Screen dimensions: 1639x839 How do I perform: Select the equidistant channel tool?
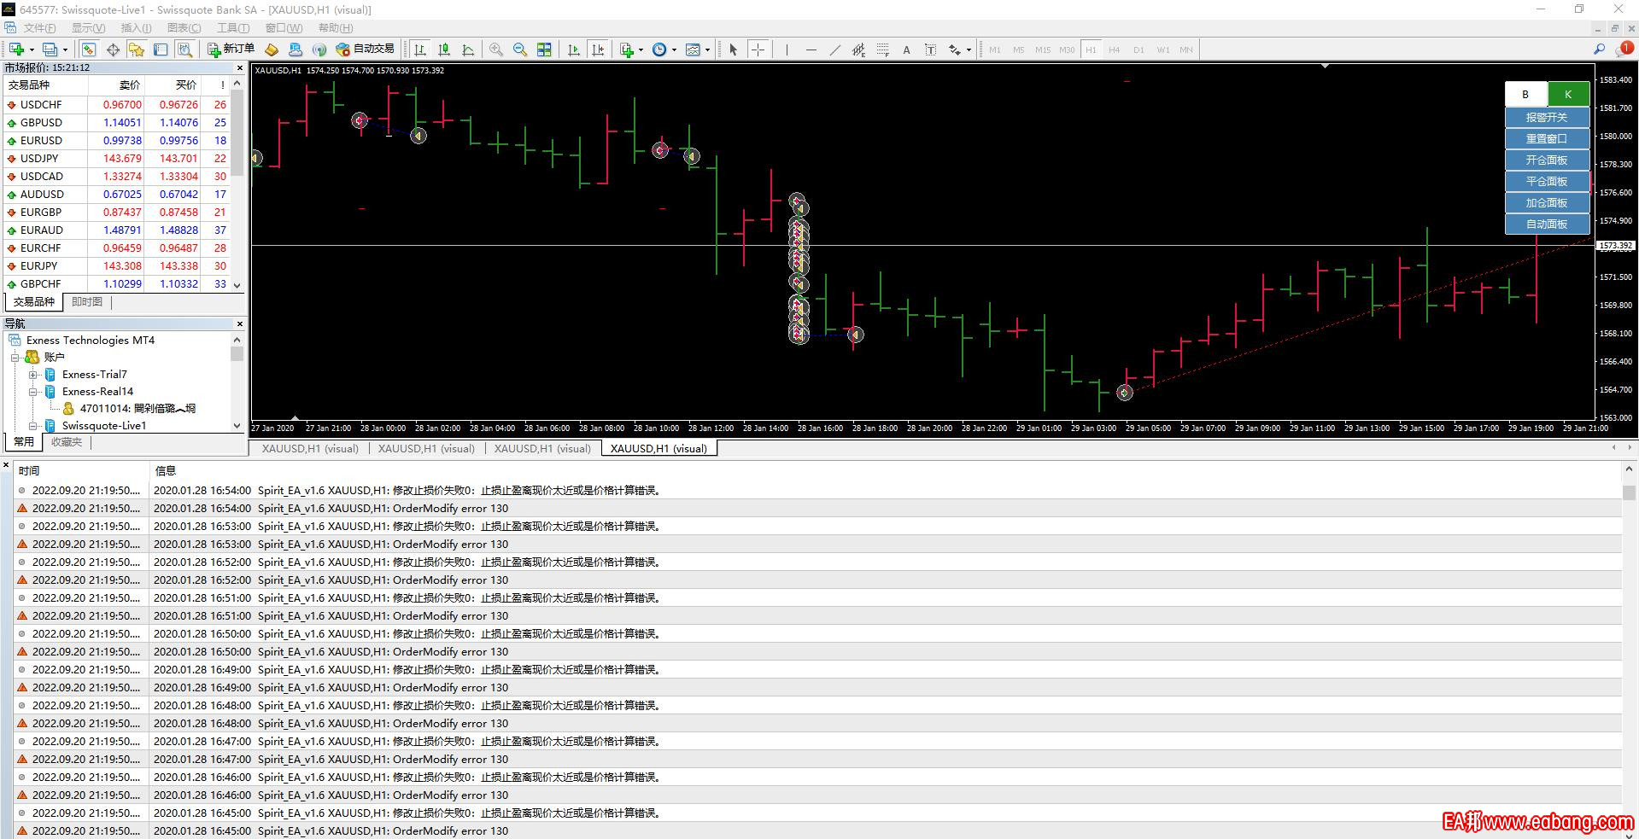[x=858, y=50]
